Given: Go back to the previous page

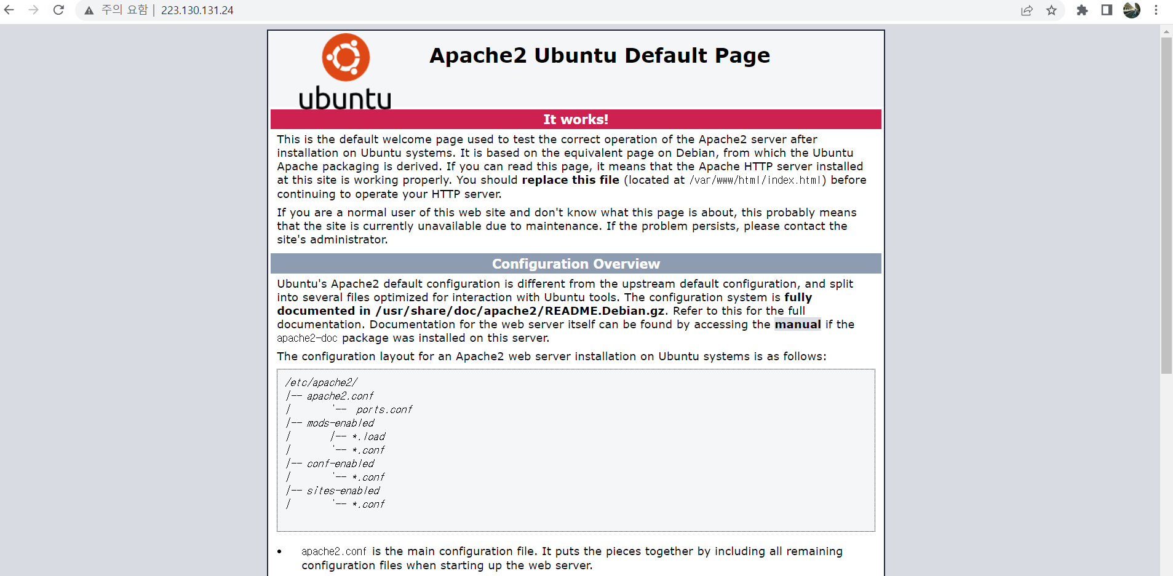Looking at the screenshot, I should 9,10.
